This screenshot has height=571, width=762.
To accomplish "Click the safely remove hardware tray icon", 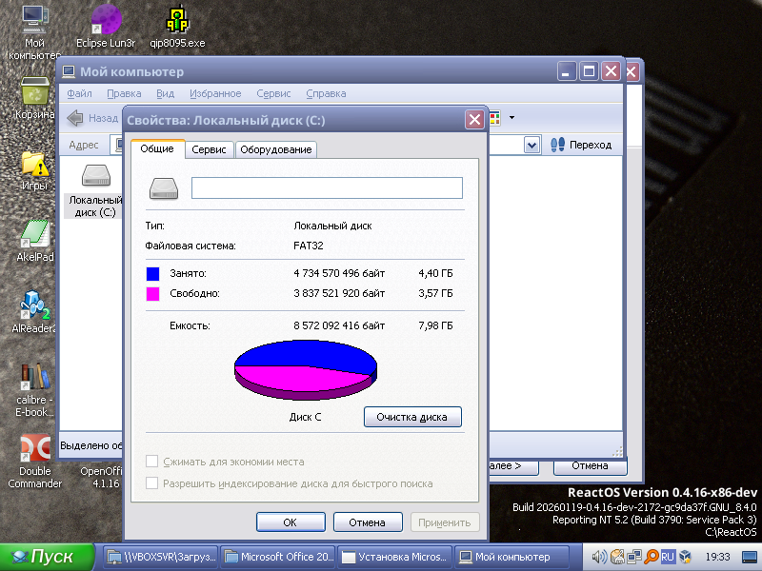I will [616, 557].
